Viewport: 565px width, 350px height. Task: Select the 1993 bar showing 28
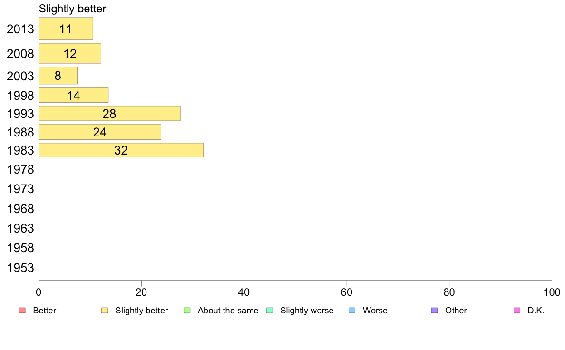point(109,114)
